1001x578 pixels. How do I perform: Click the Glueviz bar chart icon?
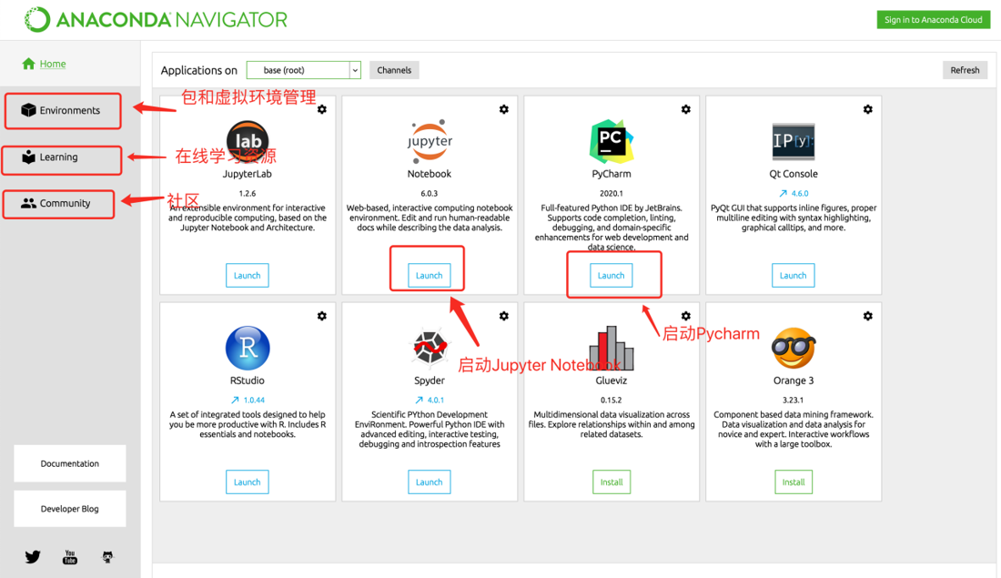coord(611,348)
